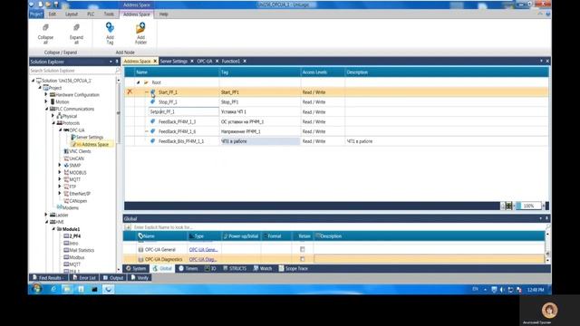This screenshot has height=326, width=580.
Task: Open the OPC-UA Gene... type link
Action: coord(203,250)
